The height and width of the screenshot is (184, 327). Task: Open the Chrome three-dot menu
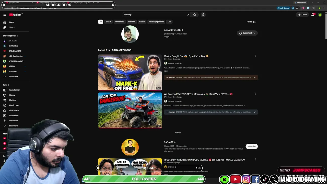point(324,8)
